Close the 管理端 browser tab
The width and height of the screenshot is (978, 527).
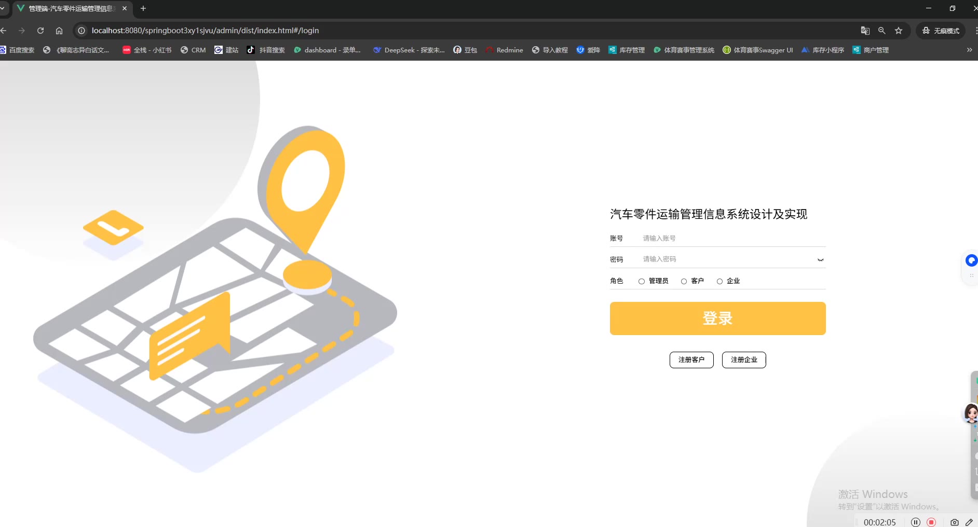pos(125,8)
